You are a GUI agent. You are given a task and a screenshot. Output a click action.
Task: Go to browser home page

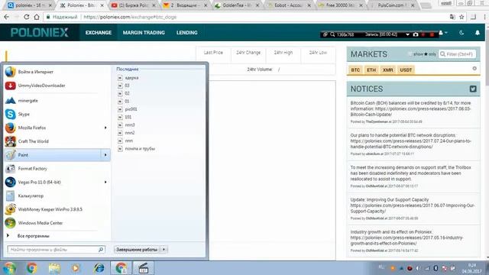(x=37, y=17)
